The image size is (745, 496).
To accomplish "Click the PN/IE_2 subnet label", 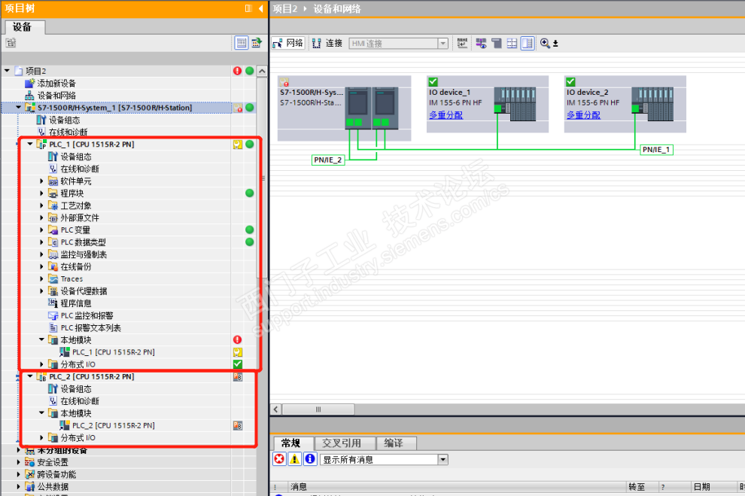I will pyautogui.click(x=328, y=160).
